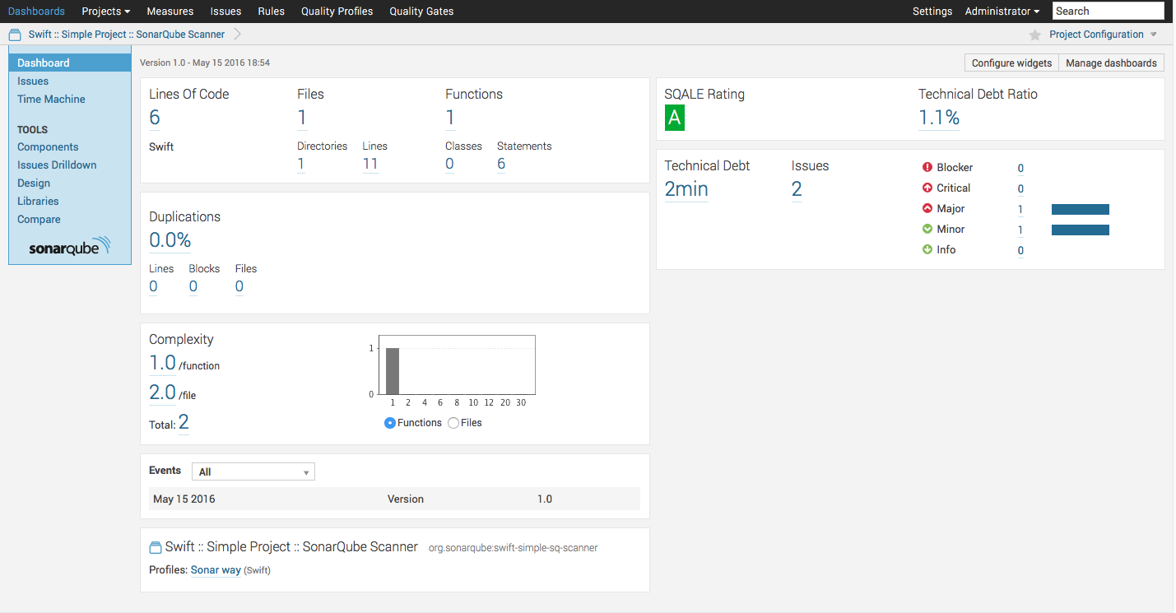Click the SonarQube logo in sidebar

coord(69,247)
